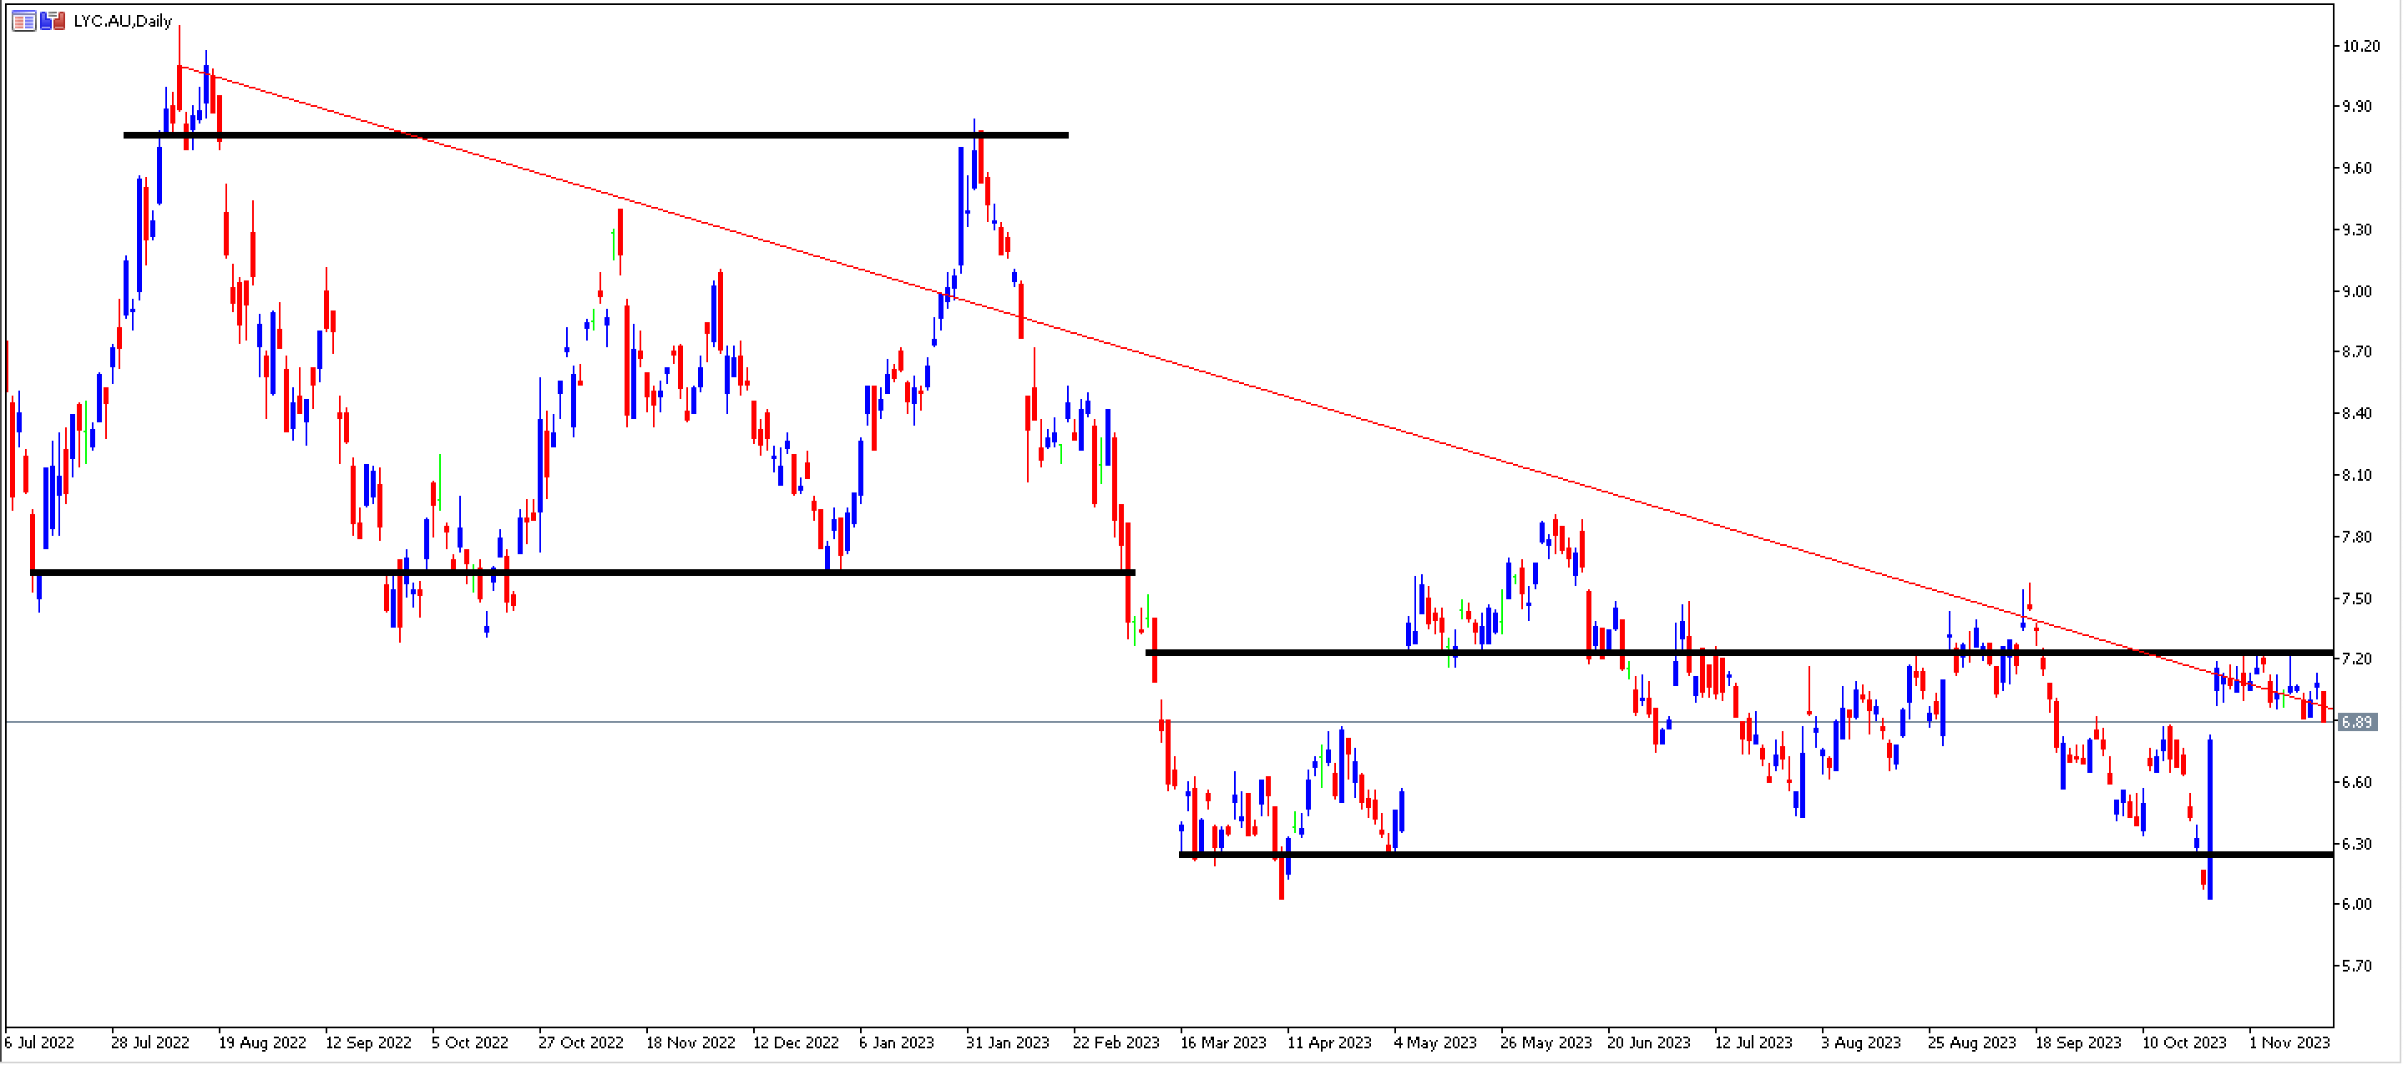Click the LYC.AU,Daily chart title
The width and height of the screenshot is (2403, 1065).
122,21
